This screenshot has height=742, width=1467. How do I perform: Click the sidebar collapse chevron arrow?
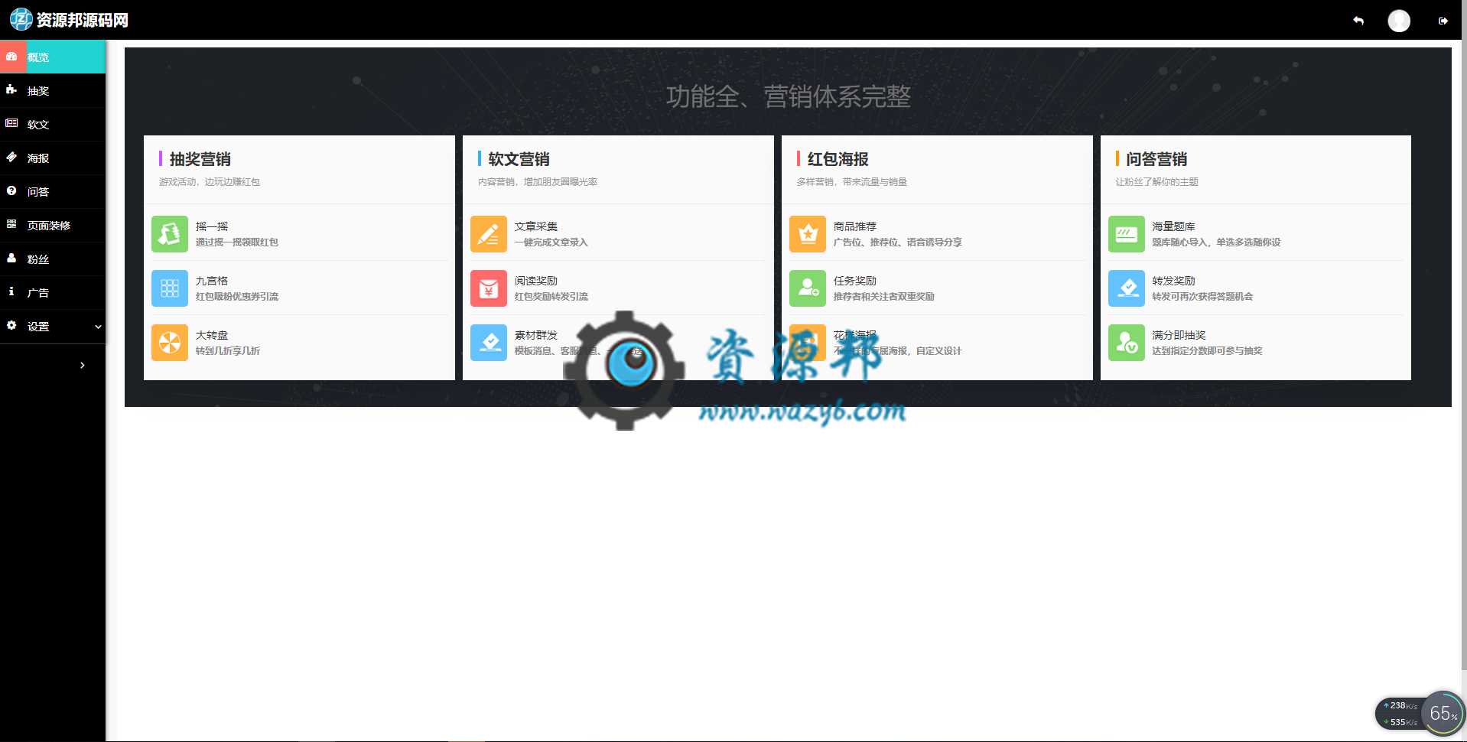click(x=83, y=366)
